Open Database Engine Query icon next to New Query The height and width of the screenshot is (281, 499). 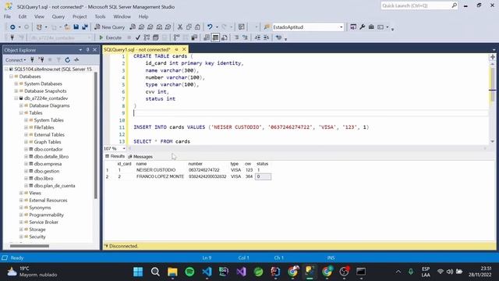coord(133,27)
